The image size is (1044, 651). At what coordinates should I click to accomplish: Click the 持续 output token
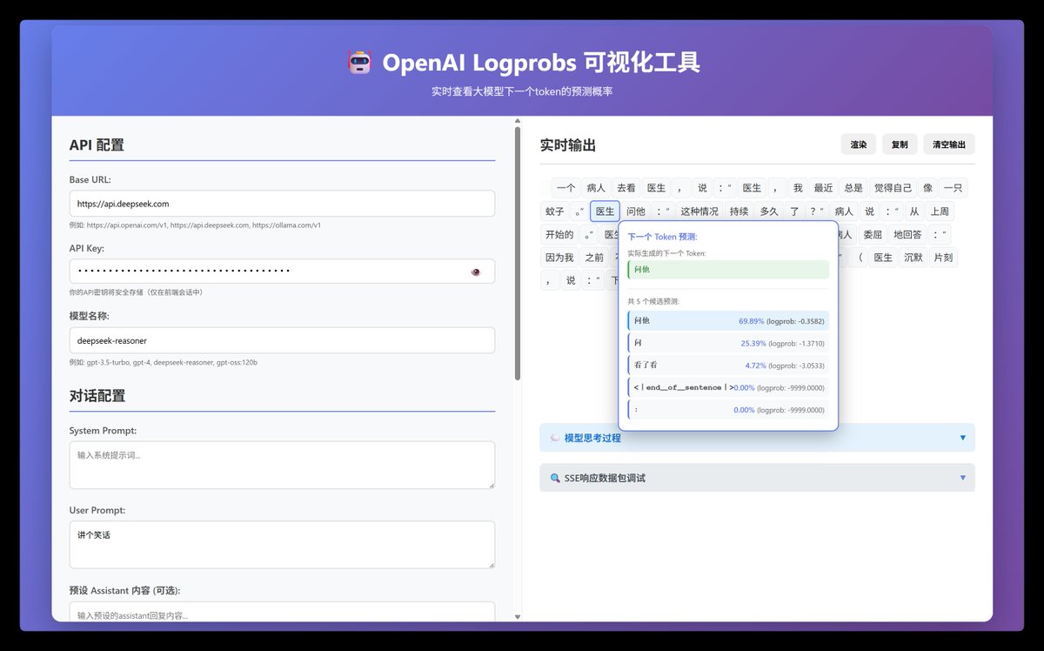[x=739, y=211]
